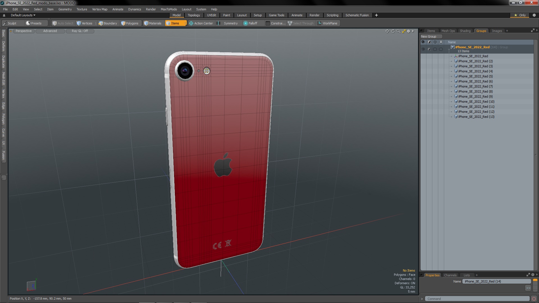The width and height of the screenshot is (539, 303).
Task: Open the Action Center options
Action: (201, 23)
